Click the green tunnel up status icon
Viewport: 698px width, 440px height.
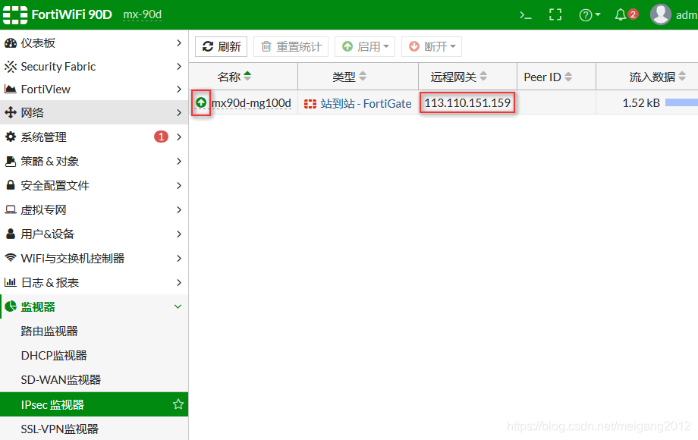click(201, 102)
